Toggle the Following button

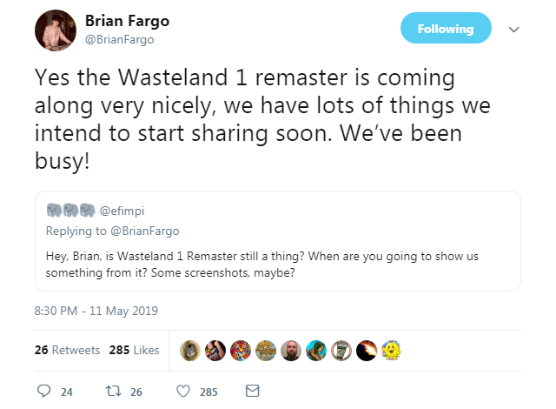pos(446,29)
